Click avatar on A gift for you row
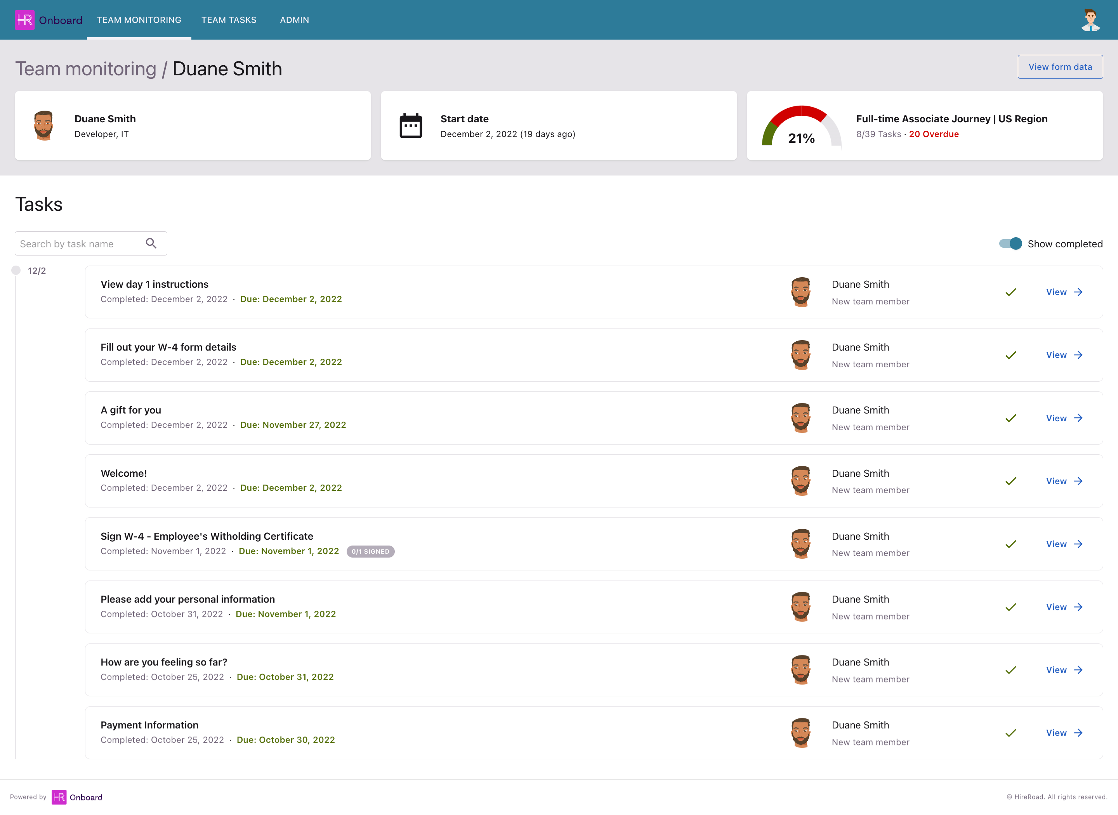 pyautogui.click(x=800, y=418)
